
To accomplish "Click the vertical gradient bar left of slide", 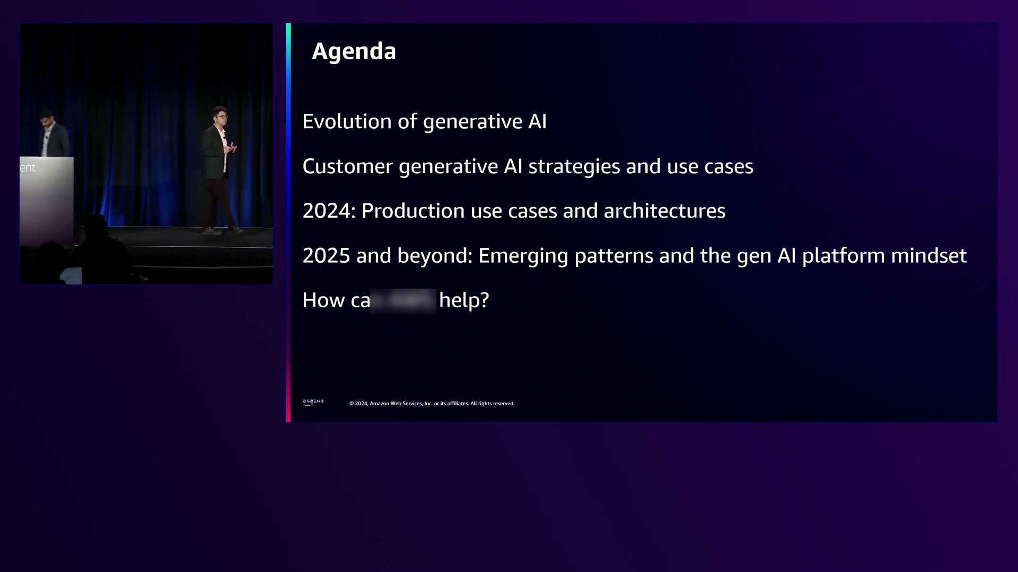I will point(288,222).
